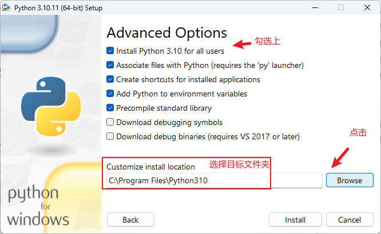The width and height of the screenshot is (381, 234).
Task: Click the install location path field
Action: click(x=215, y=180)
